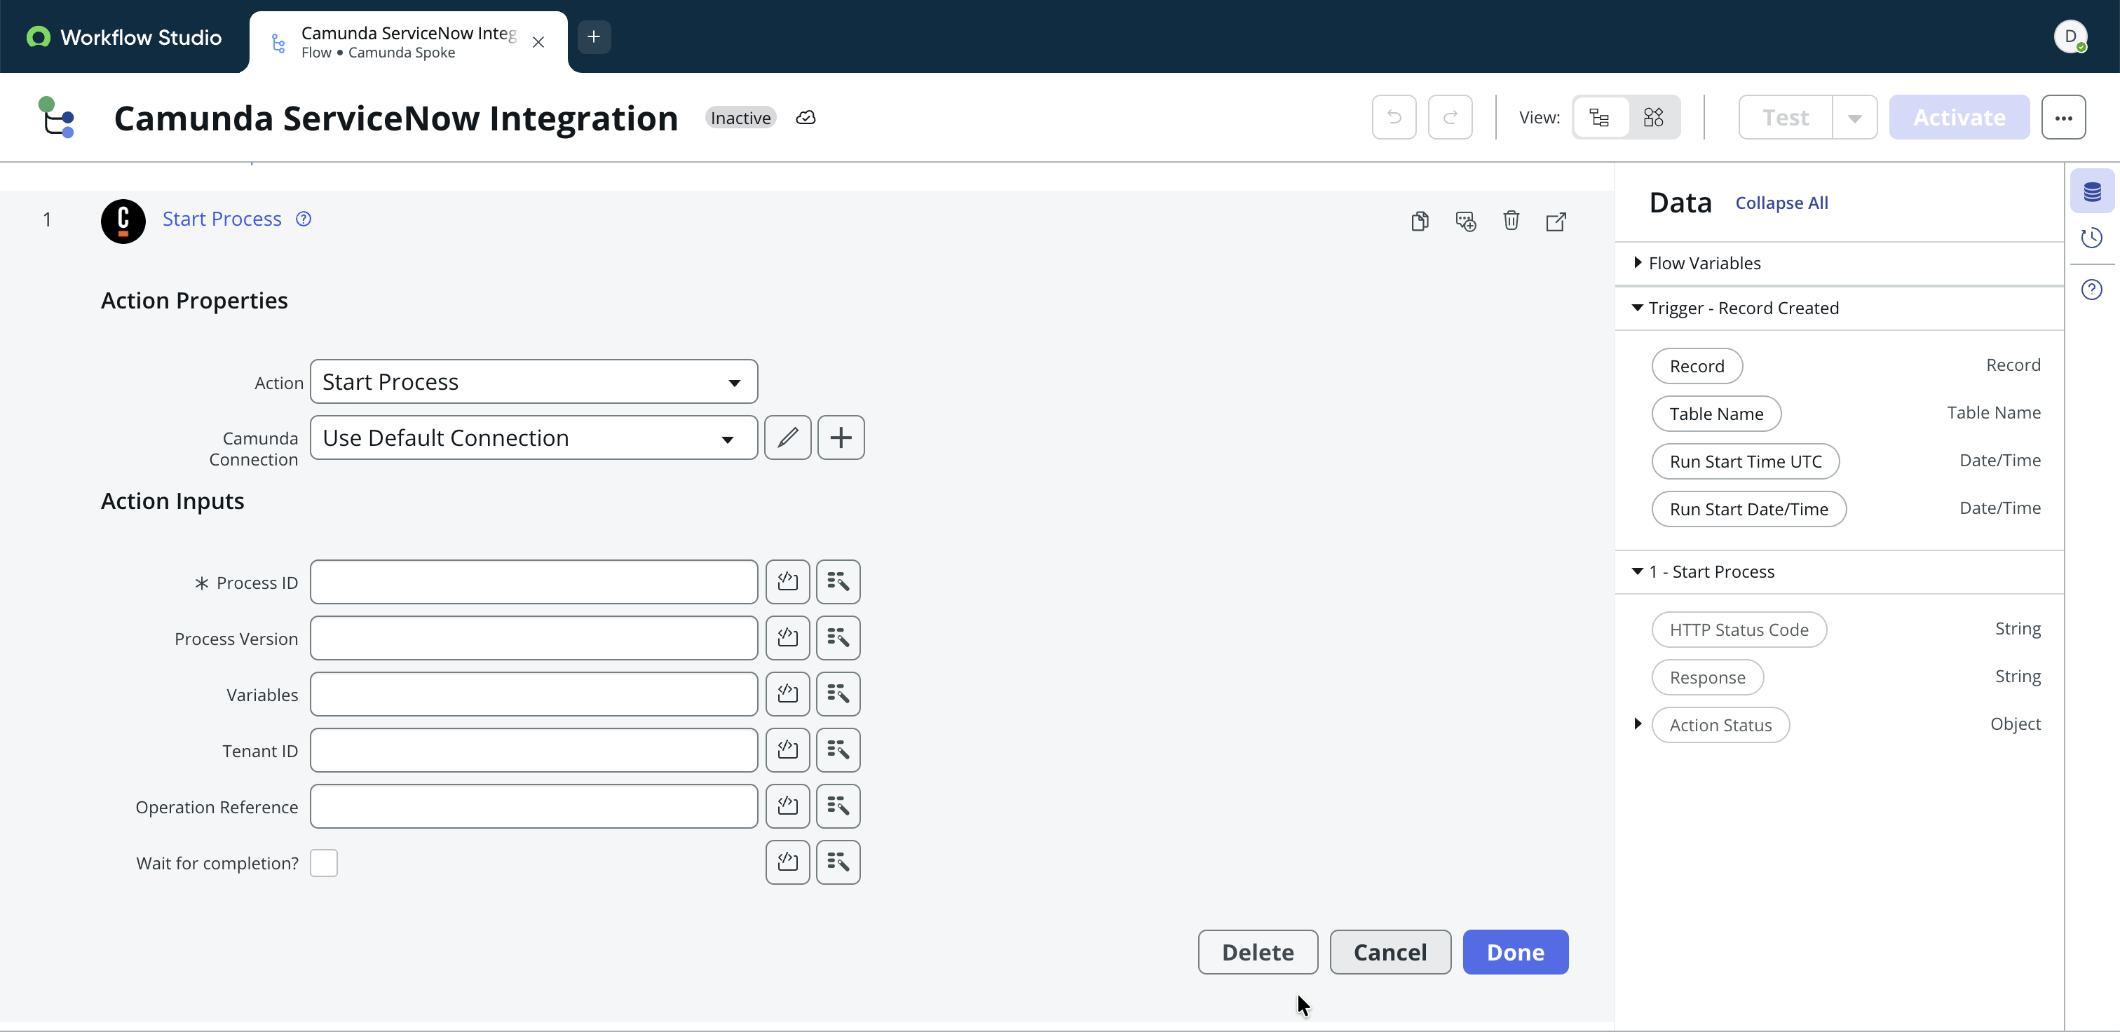Add a new Camunda Connection with plus

tap(841, 437)
